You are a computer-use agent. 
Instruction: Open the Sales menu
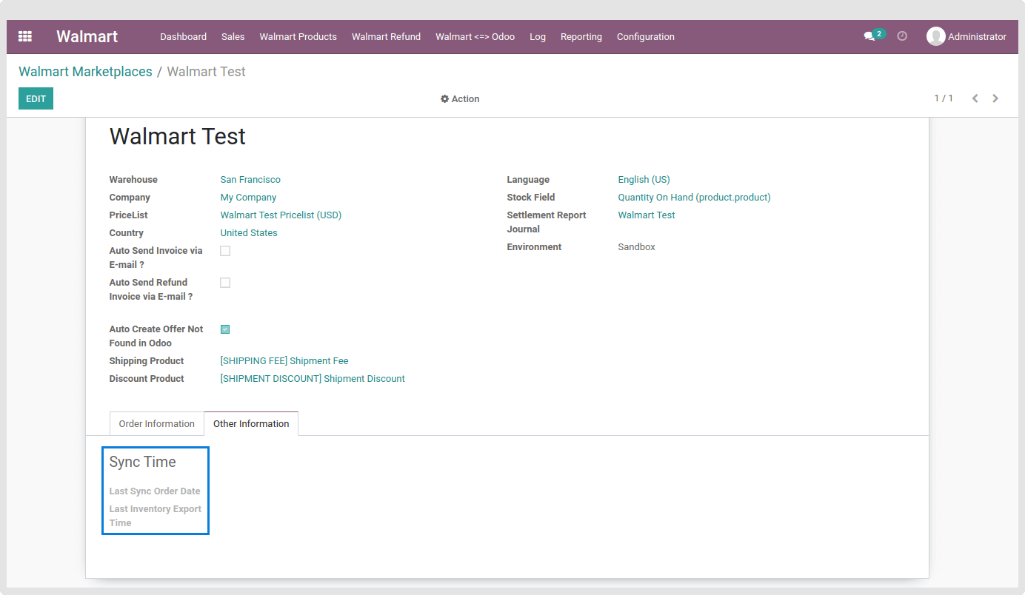pyautogui.click(x=233, y=36)
